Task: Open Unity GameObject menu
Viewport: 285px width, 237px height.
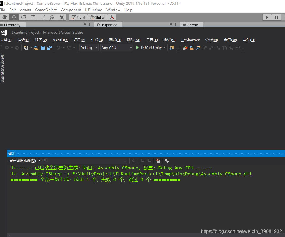Action: click(x=46, y=10)
